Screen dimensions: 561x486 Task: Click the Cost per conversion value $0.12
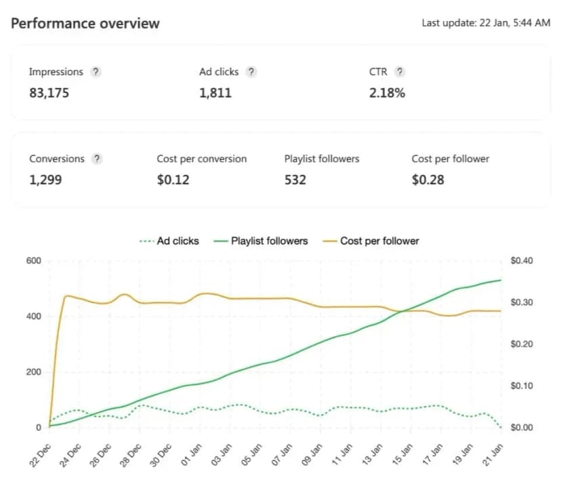coord(173,180)
